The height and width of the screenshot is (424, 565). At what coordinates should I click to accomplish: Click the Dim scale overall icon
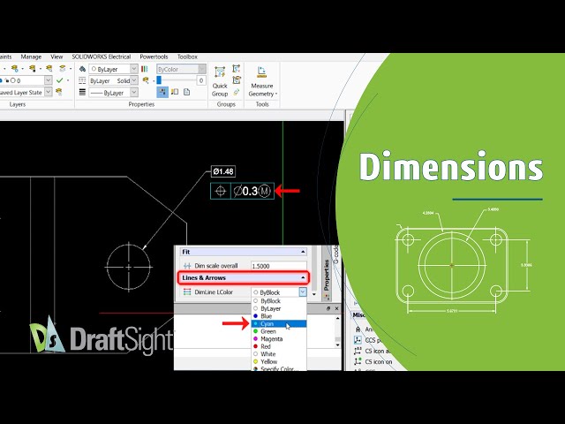tap(187, 266)
